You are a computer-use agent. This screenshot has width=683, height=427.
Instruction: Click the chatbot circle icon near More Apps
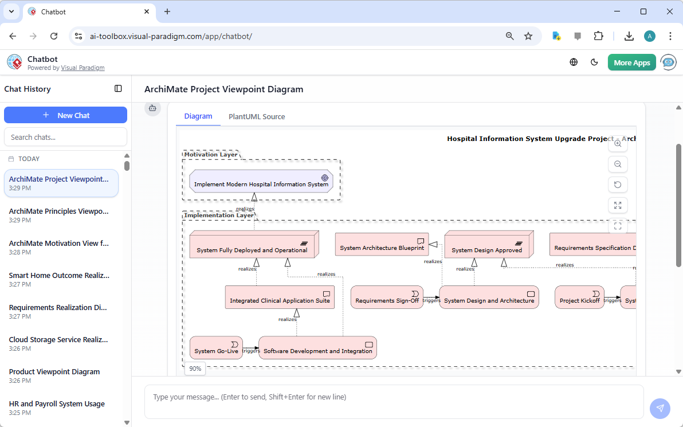(668, 62)
